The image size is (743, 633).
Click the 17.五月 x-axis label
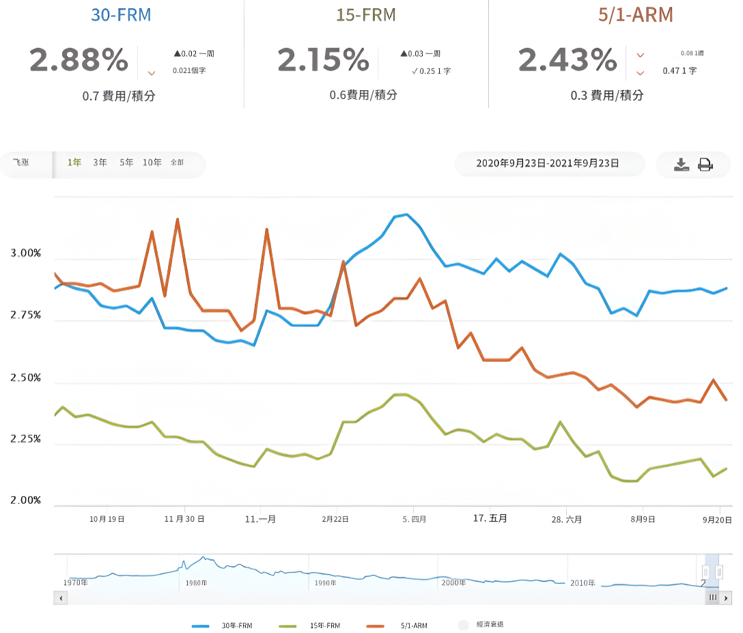point(490,518)
